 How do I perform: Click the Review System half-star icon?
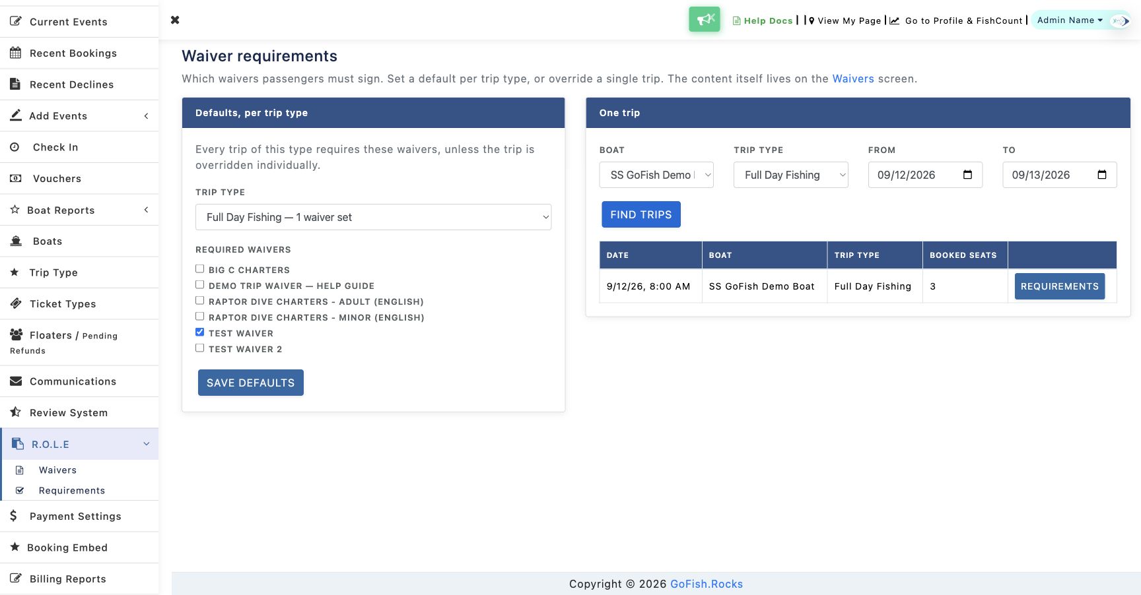[15, 412]
